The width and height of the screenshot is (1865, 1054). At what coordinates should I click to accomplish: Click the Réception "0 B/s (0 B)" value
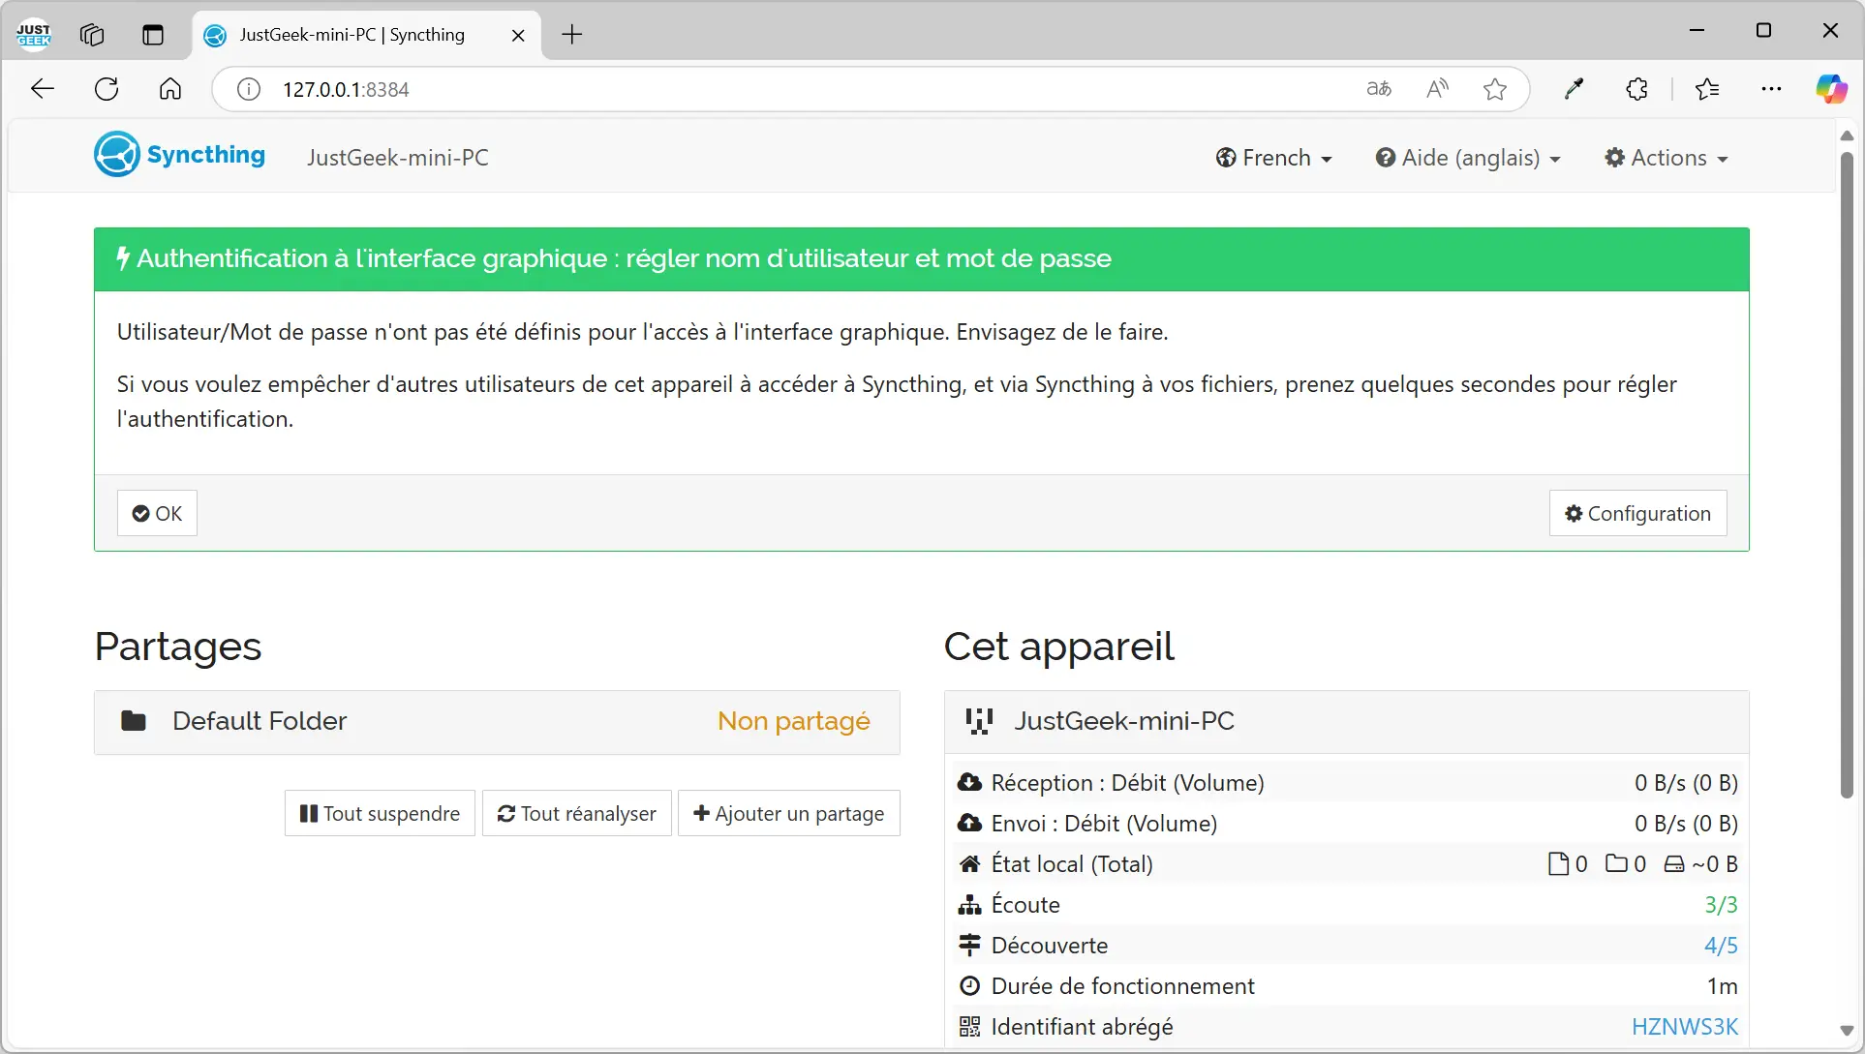[x=1686, y=782]
